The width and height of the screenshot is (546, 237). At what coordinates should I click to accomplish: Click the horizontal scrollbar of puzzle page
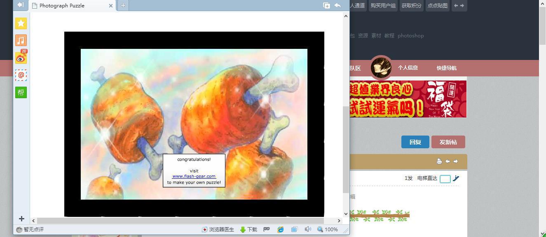[x=185, y=221]
